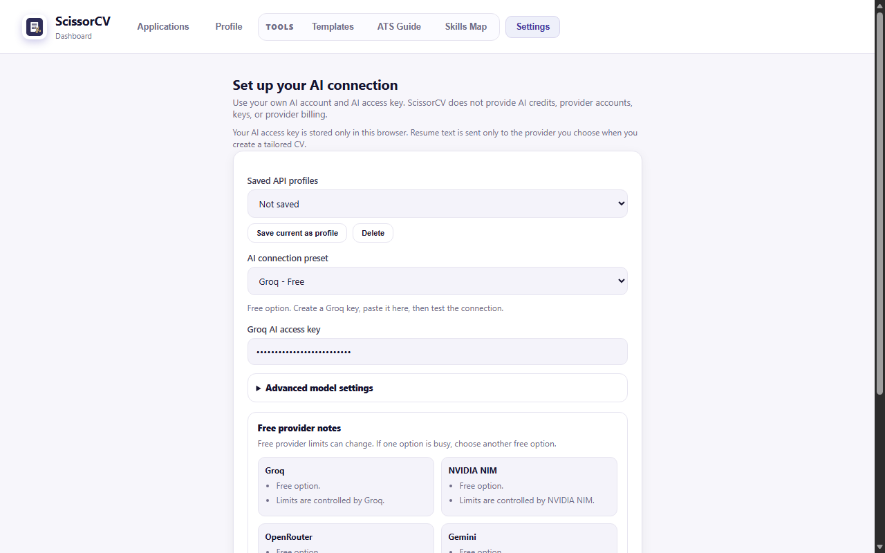Screen dimensions: 885x553
Task: Go to the Profile page
Action: [x=228, y=27]
